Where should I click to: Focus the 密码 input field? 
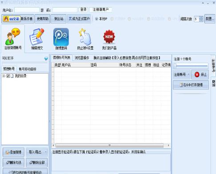(x=65, y=10)
